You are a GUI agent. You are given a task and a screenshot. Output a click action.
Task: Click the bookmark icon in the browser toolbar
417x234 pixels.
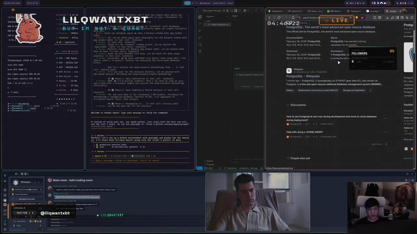coord(293,18)
